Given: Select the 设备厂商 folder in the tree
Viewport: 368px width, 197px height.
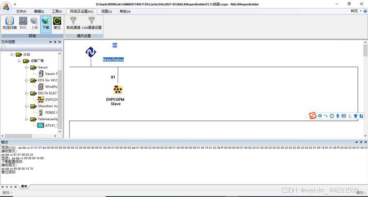Looking at the screenshot, I should click(x=33, y=61).
